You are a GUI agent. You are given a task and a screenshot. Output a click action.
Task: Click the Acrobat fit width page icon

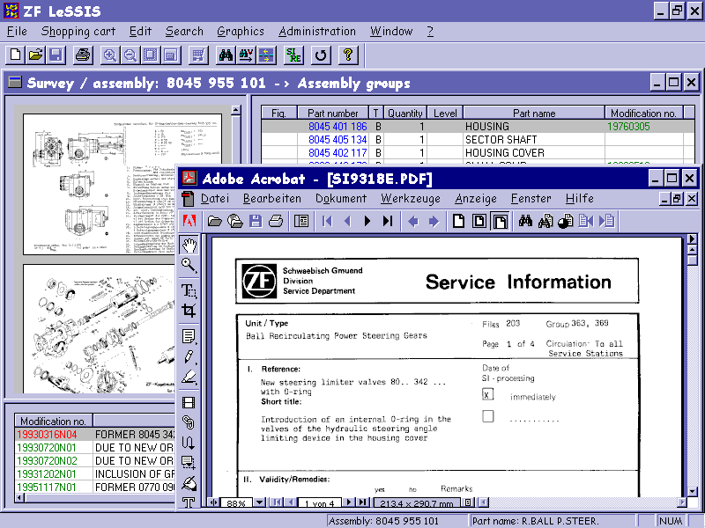click(500, 221)
